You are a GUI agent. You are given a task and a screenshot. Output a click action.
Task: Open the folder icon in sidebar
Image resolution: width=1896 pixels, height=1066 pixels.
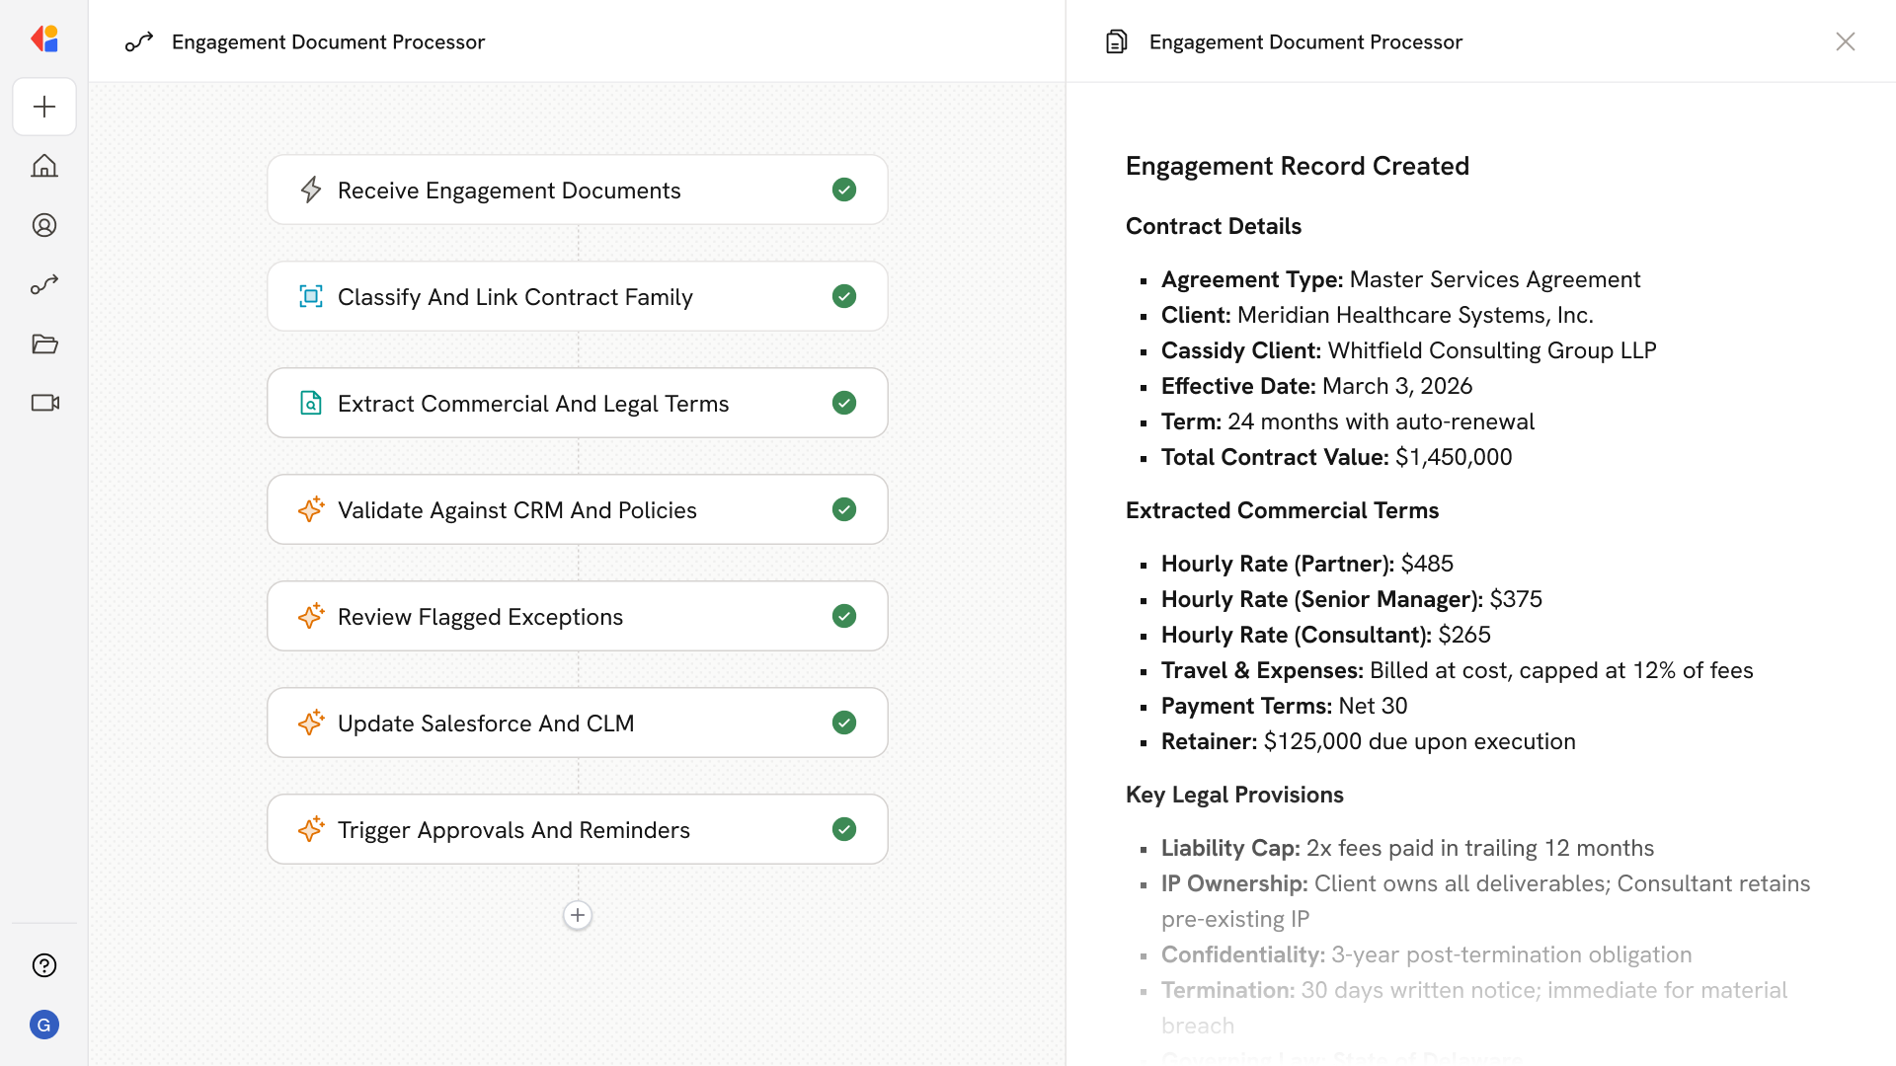[44, 343]
